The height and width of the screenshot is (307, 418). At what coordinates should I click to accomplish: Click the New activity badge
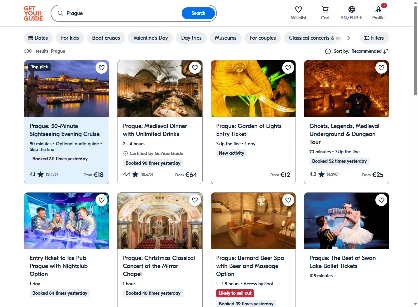tap(231, 153)
